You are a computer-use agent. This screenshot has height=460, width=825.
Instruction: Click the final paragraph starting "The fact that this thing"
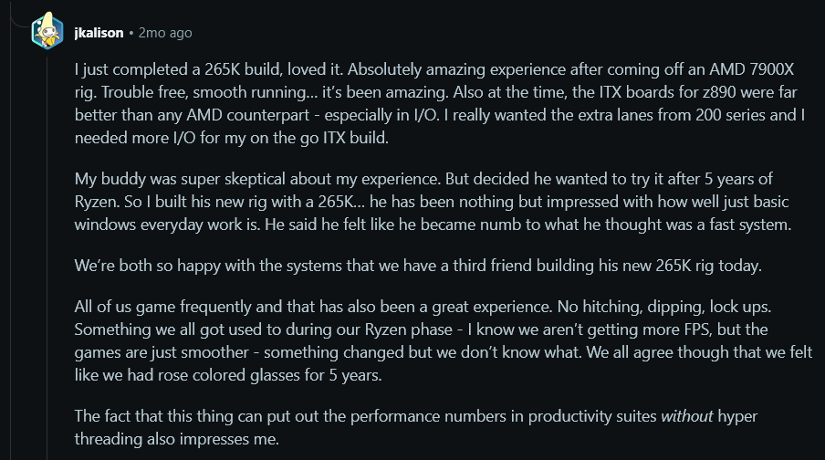point(415,427)
